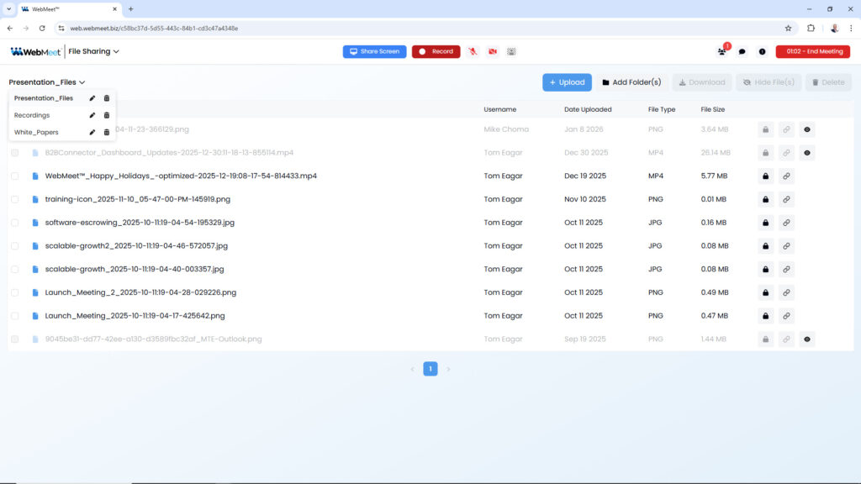Click the blue Upload button
Image resolution: width=861 pixels, height=484 pixels.
(x=567, y=82)
